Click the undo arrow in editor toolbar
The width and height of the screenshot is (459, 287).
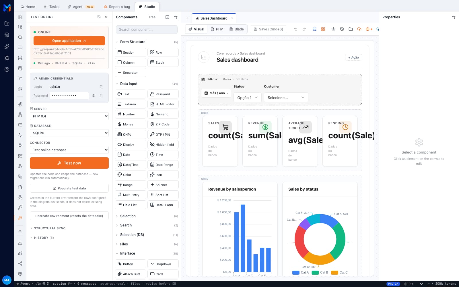point(295,29)
